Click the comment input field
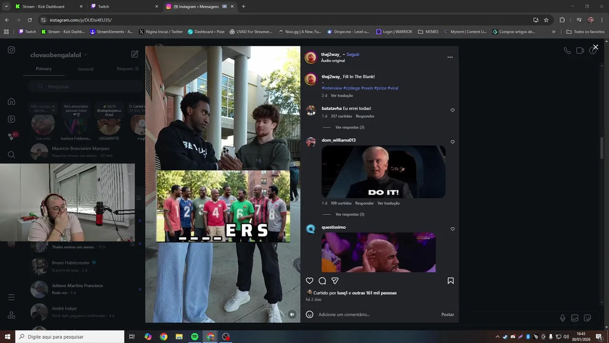This screenshot has height=343, width=609. click(x=376, y=314)
